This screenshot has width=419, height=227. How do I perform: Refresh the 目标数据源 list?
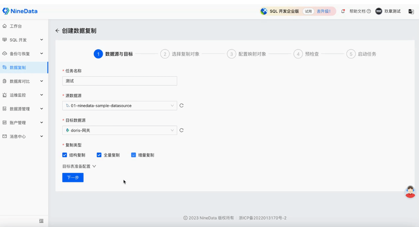[x=181, y=130]
